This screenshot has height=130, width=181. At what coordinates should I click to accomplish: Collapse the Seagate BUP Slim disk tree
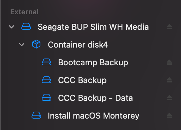11,27
